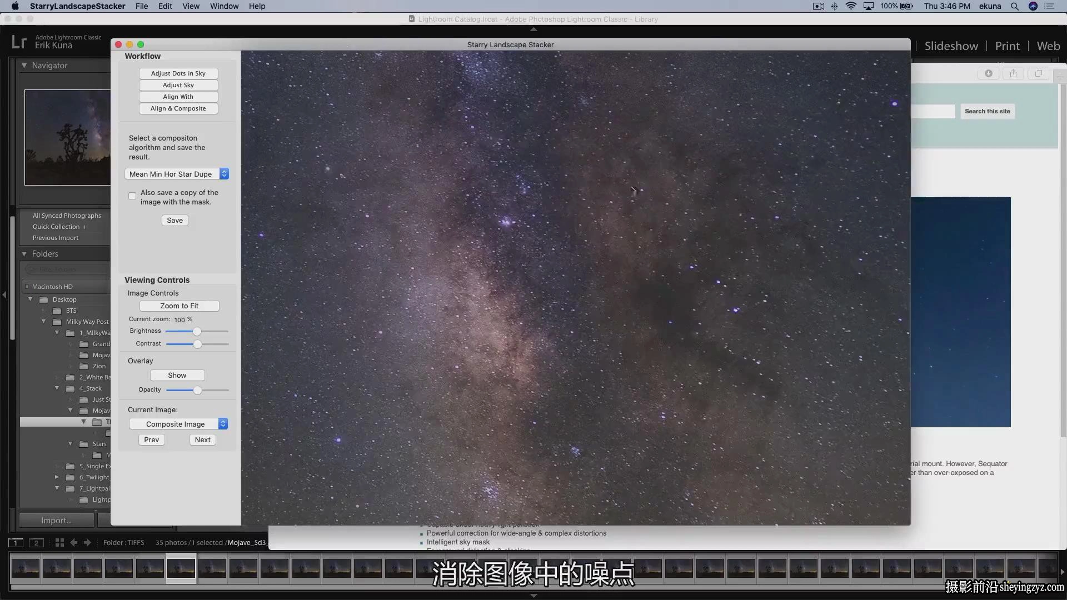Collapse the 4_Stack folder tree
1067x600 pixels.
(57, 388)
